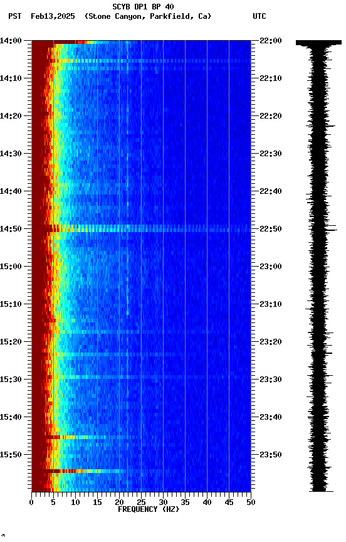The width and height of the screenshot is (346, 542).
Task: Click the '23:40' UTC time label
Action: 271,418
